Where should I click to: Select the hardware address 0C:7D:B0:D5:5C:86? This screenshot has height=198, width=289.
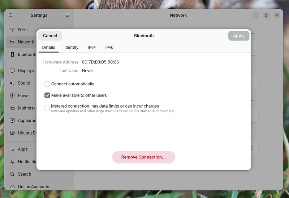tap(100, 62)
